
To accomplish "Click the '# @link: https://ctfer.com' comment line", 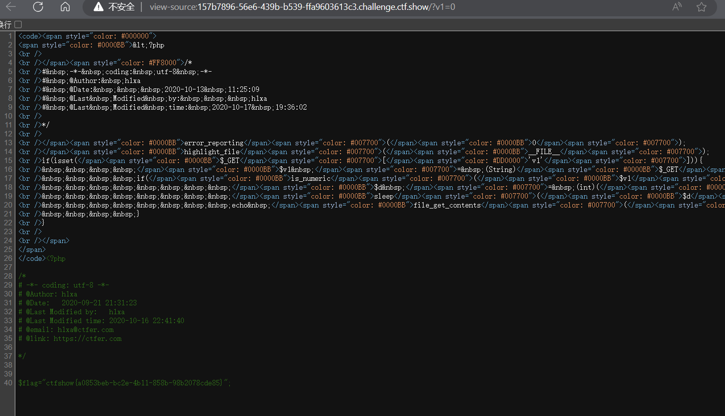I will click(70, 338).
